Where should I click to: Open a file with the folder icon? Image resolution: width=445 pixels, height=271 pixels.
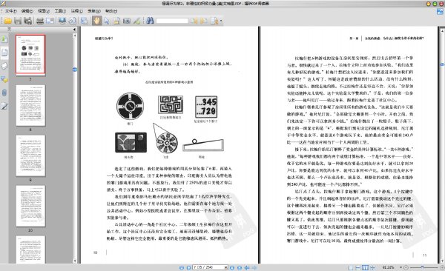(7, 21)
